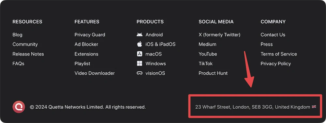This screenshot has width=326, height=123.
Task: Visit the YouTube social link
Action: [x=208, y=54]
